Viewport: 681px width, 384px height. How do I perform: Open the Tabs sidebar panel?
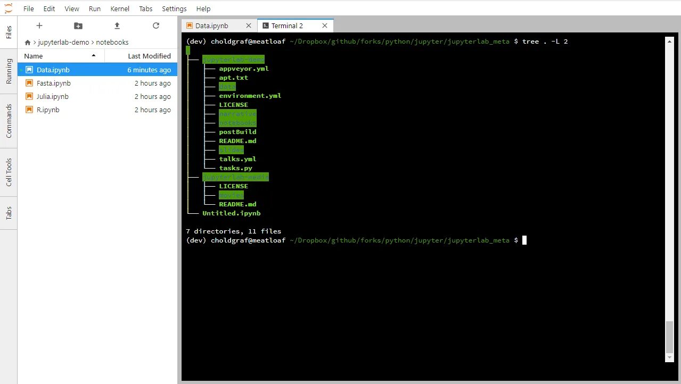coord(9,213)
